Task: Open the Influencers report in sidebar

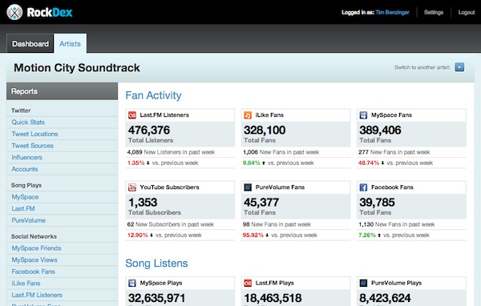Action: tap(27, 157)
